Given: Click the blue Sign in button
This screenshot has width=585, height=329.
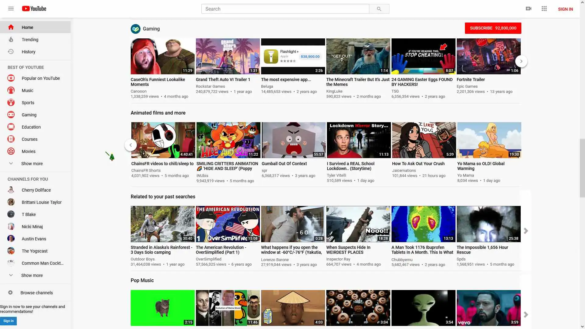Looking at the screenshot, I should (8, 321).
